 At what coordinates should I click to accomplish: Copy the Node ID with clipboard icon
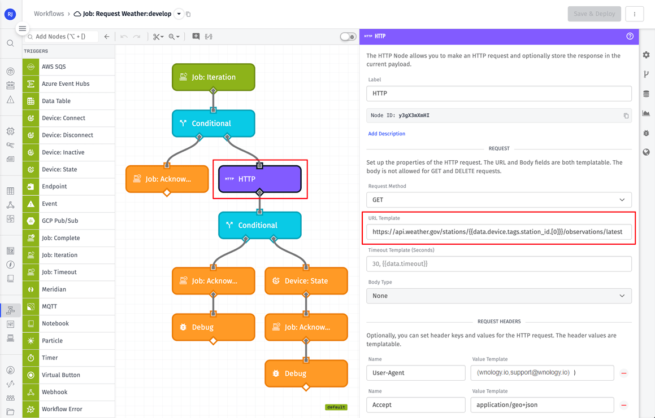coord(626,116)
